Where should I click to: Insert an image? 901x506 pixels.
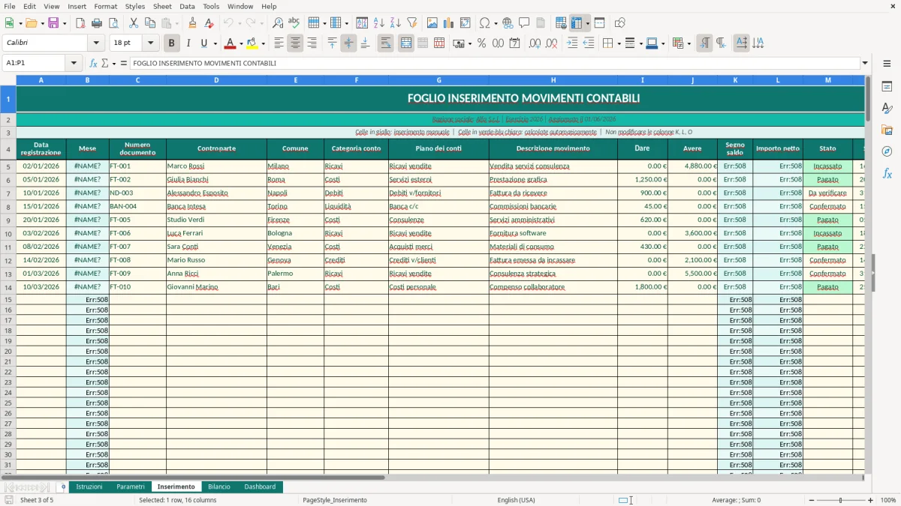click(432, 23)
